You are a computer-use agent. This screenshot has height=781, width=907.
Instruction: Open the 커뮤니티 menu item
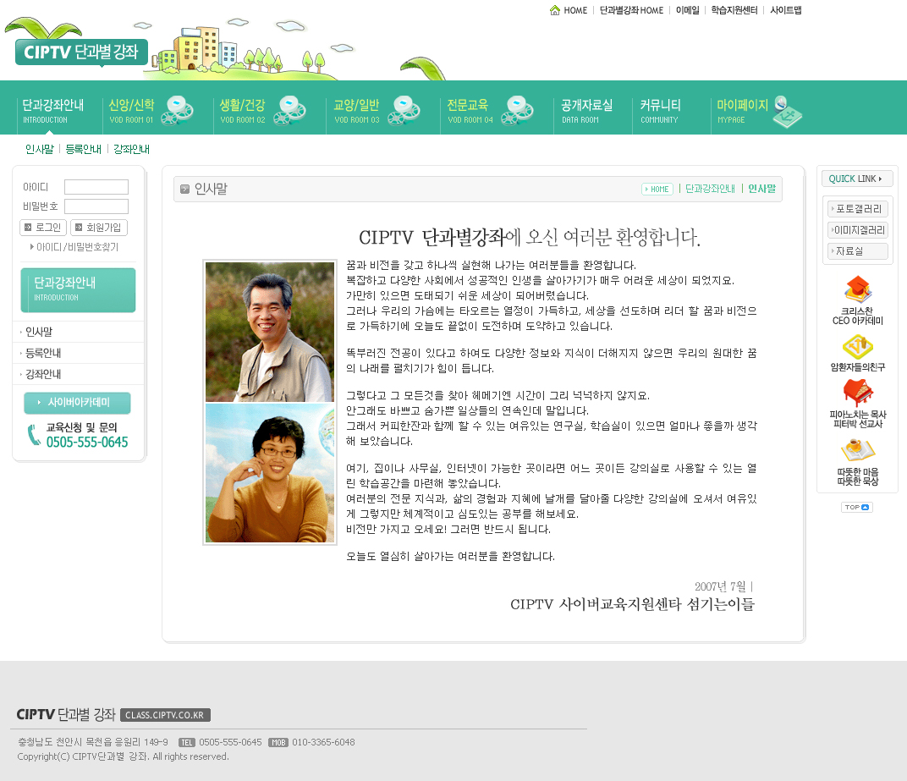660,110
